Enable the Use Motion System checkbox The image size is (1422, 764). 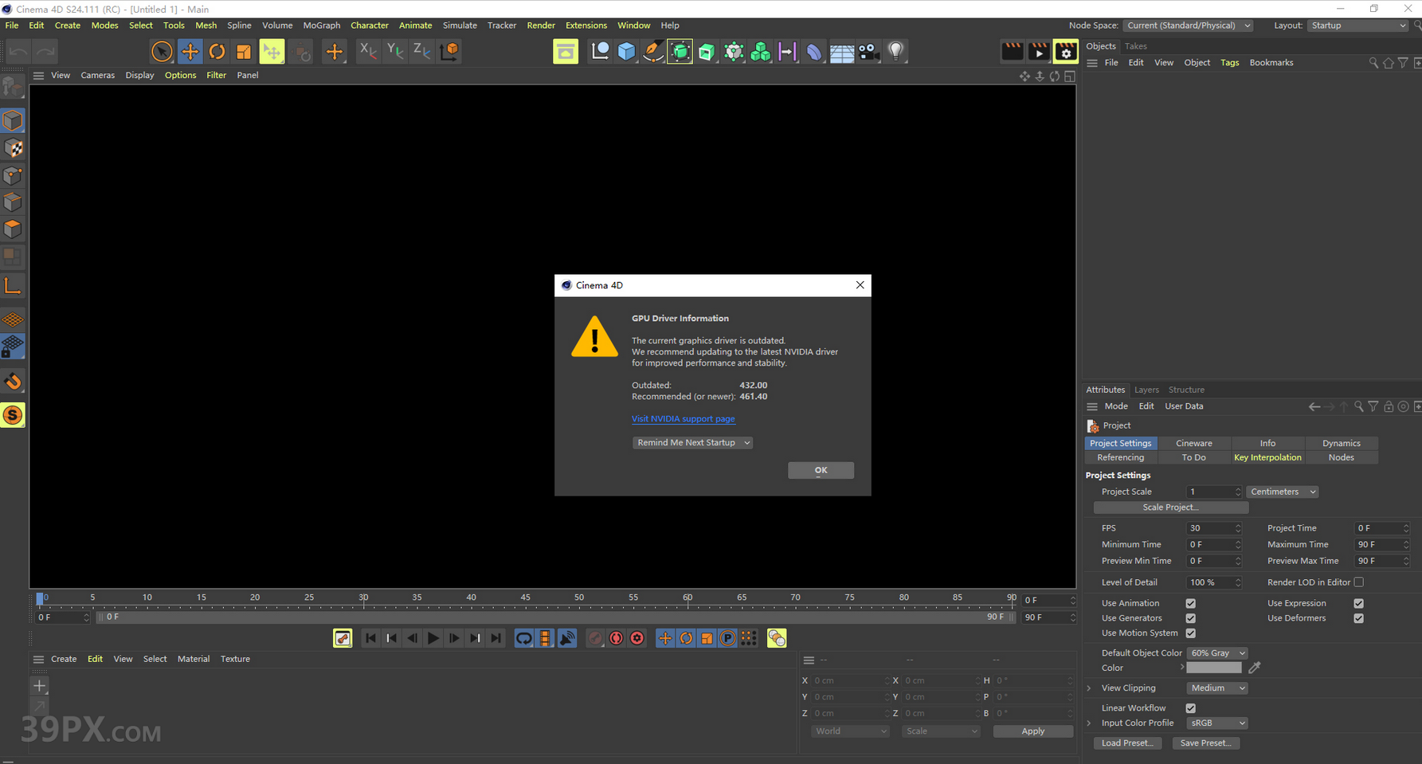1191,633
